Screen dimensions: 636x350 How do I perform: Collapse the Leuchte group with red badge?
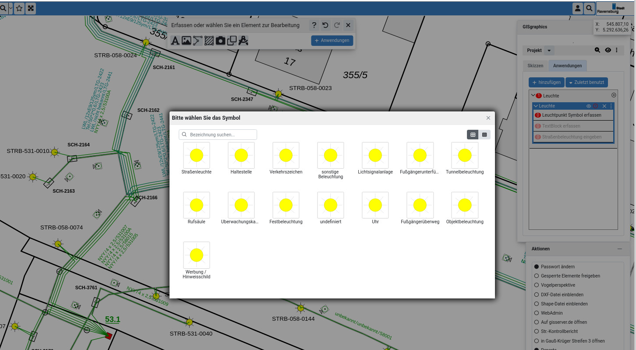[533, 95]
